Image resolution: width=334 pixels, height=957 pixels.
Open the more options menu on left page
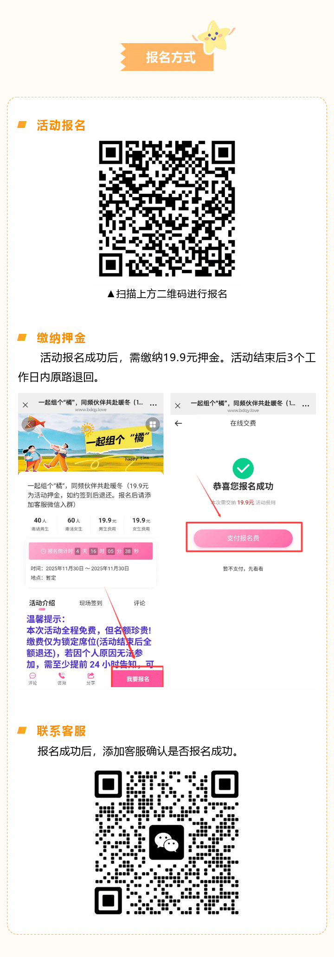[x=154, y=405]
